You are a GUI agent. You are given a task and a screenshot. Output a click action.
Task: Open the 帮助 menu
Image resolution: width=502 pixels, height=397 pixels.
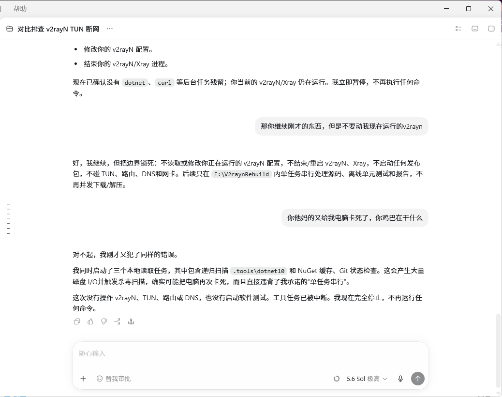(x=20, y=9)
